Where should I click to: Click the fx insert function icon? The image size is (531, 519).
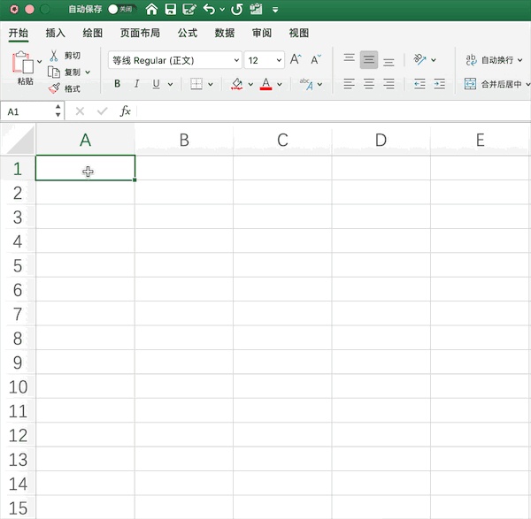pos(125,111)
